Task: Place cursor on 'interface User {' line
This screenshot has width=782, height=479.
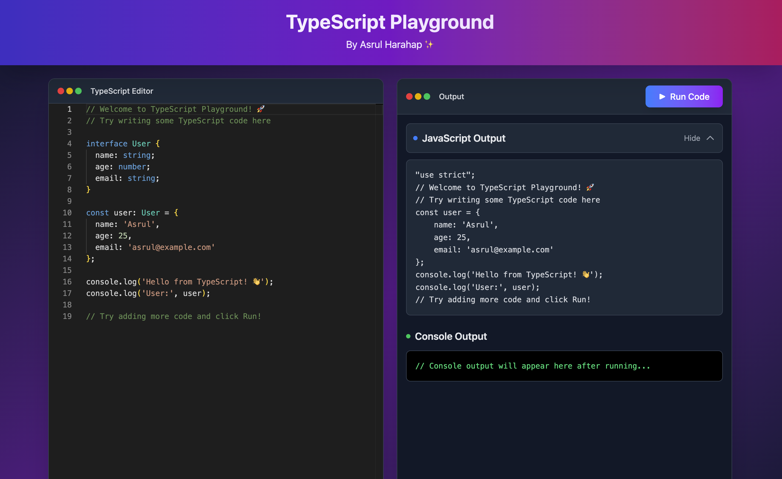Action: tap(123, 144)
